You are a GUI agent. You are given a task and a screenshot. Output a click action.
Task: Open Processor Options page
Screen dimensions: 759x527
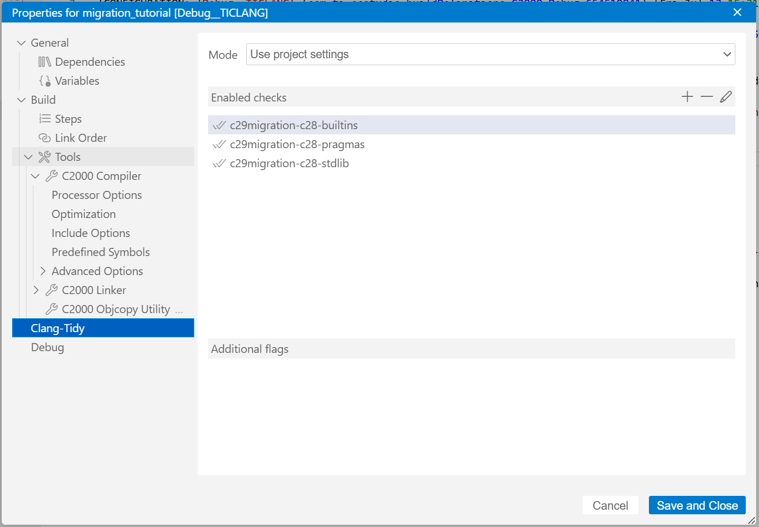point(96,195)
